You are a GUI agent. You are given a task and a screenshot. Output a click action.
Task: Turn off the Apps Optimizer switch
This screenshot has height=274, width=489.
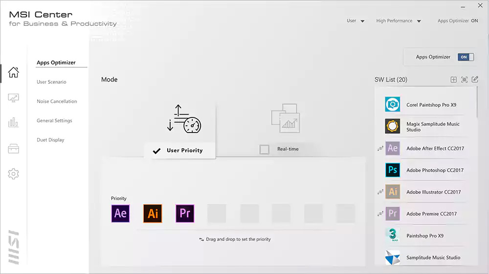[466, 57]
